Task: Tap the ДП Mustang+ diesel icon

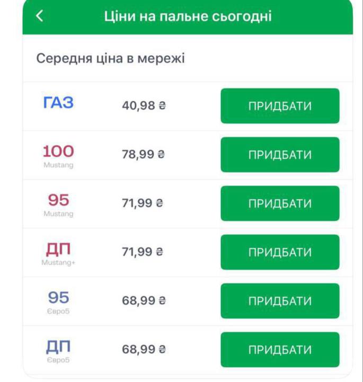Action: (58, 253)
